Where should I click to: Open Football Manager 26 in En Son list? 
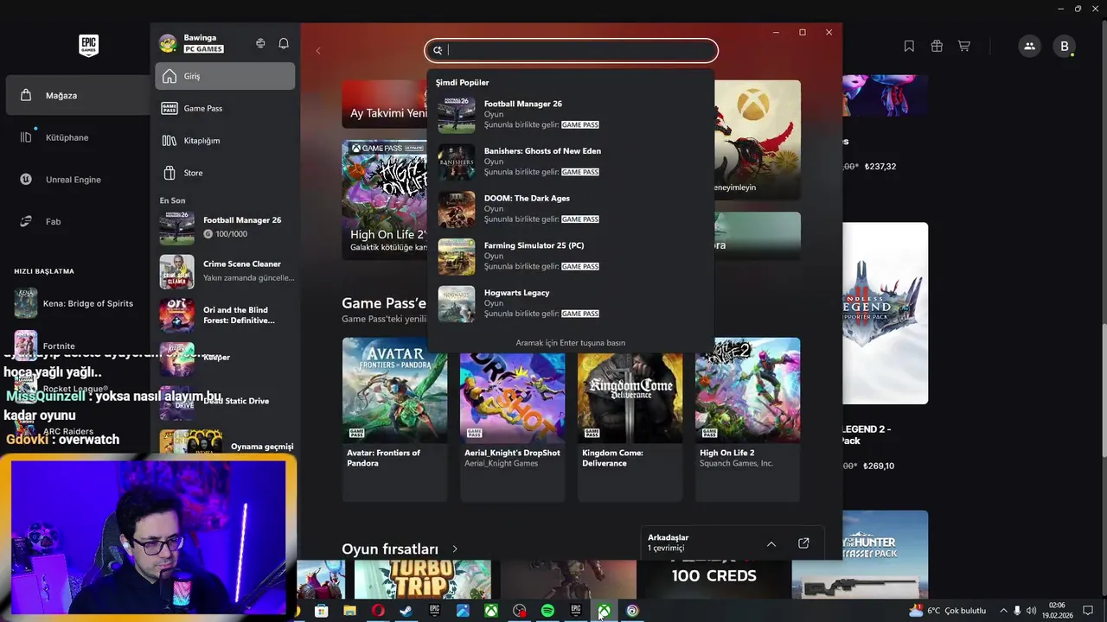coord(227,227)
